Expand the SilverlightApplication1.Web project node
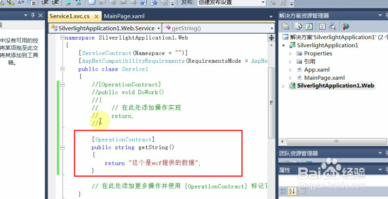Screen dimensions: 388x199 point(284,86)
